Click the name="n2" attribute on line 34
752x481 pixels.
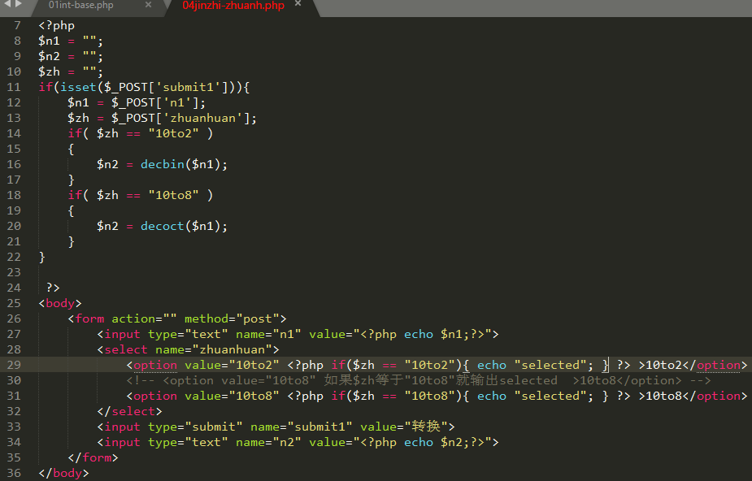[268, 442]
